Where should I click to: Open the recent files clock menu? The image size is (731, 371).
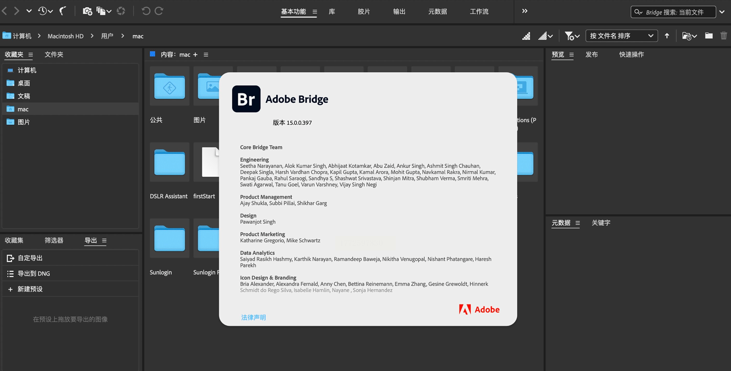tap(45, 11)
